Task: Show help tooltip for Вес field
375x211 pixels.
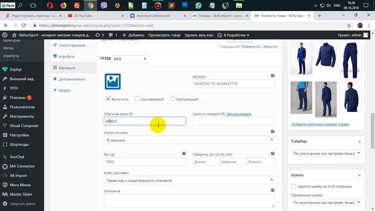Action: click(x=183, y=154)
